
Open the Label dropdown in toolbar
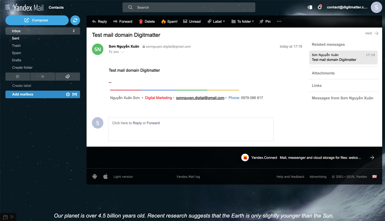pos(216,21)
